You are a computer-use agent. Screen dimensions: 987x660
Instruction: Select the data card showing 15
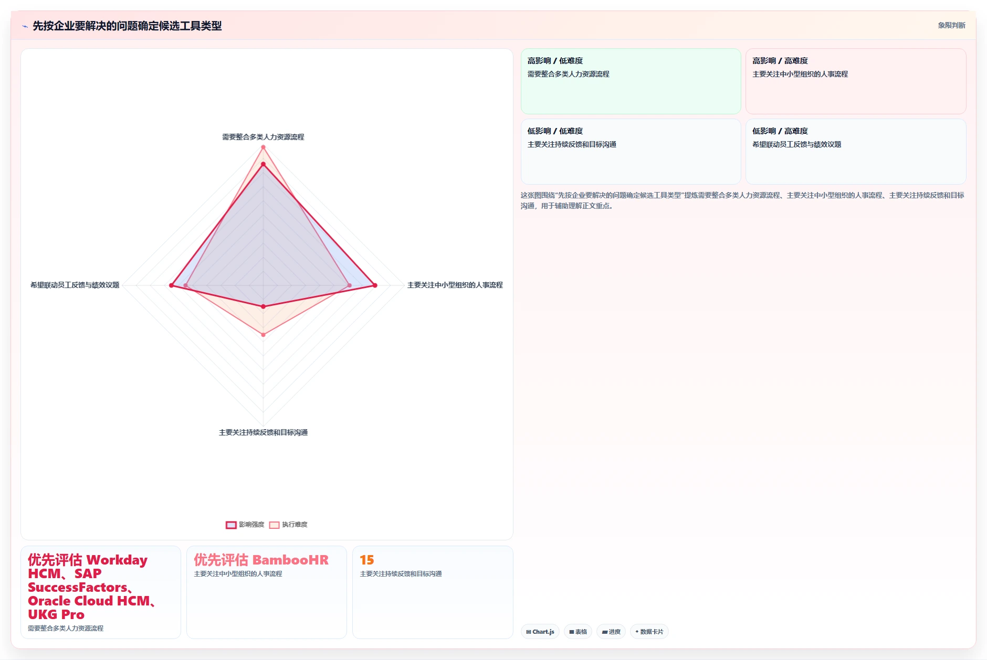tap(433, 592)
